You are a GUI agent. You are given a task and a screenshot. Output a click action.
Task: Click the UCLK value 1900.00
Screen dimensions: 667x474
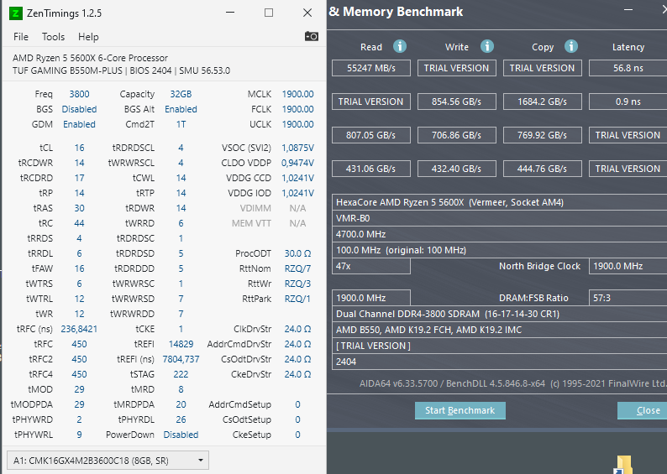coord(297,124)
